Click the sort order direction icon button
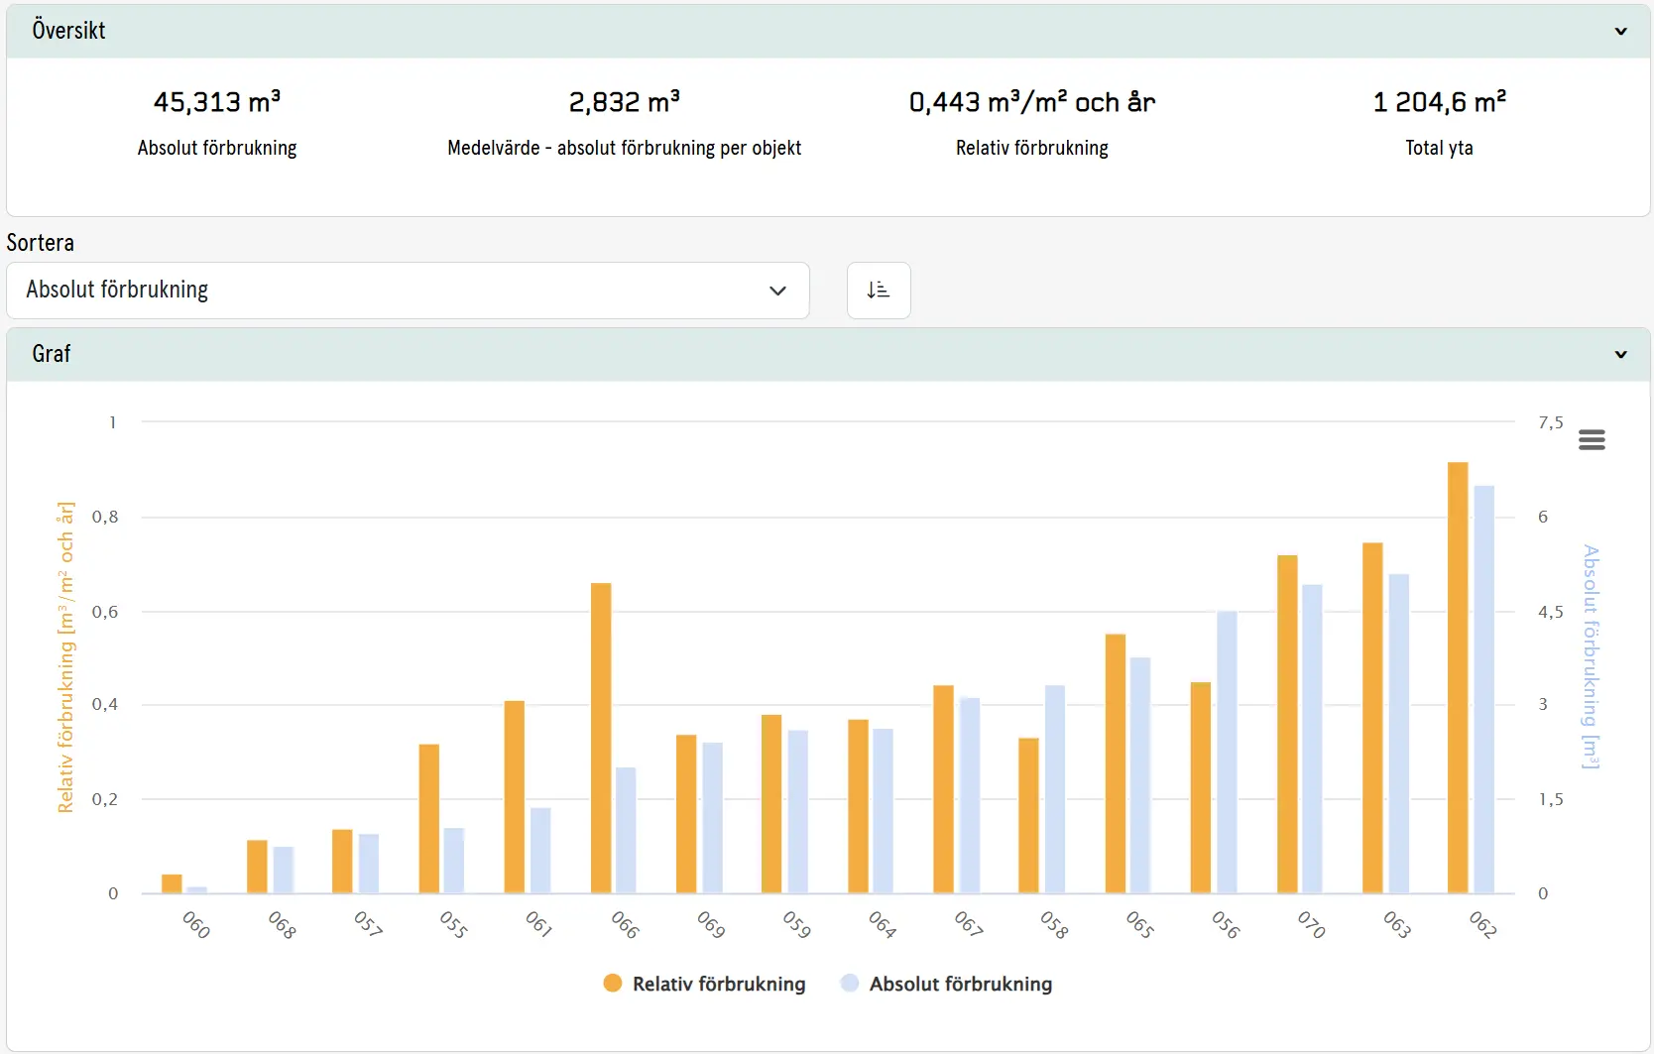This screenshot has height=1054, width=1654. tap(879, 291)
